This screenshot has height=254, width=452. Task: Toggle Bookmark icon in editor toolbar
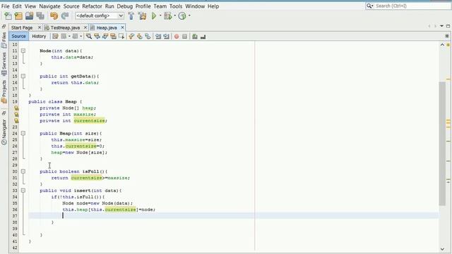(x=148, y=36)
